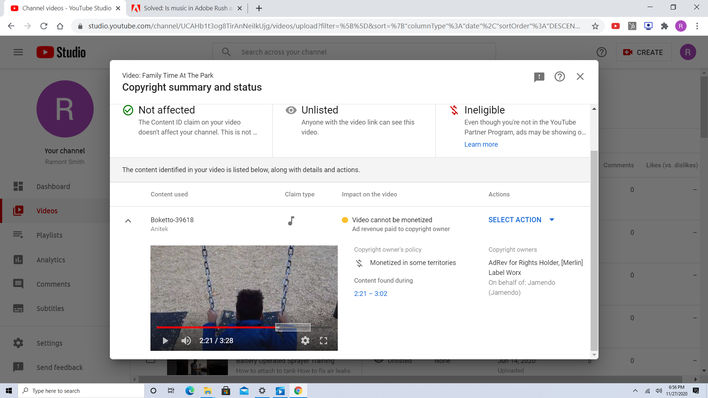Image resolution: width=708 pixels, height=398 pixels.
Task: Go to Playlists in sidebar
Action: click(49, 235)
